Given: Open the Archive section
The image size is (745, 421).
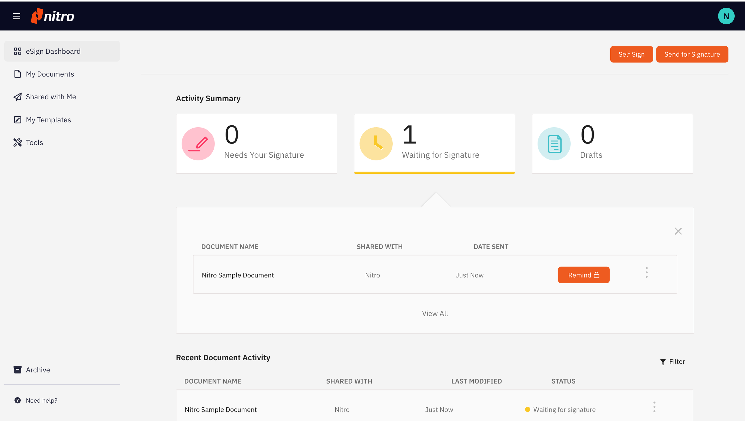Looking at the screenshot, I should pyautogui.click(x=37, y=369).
